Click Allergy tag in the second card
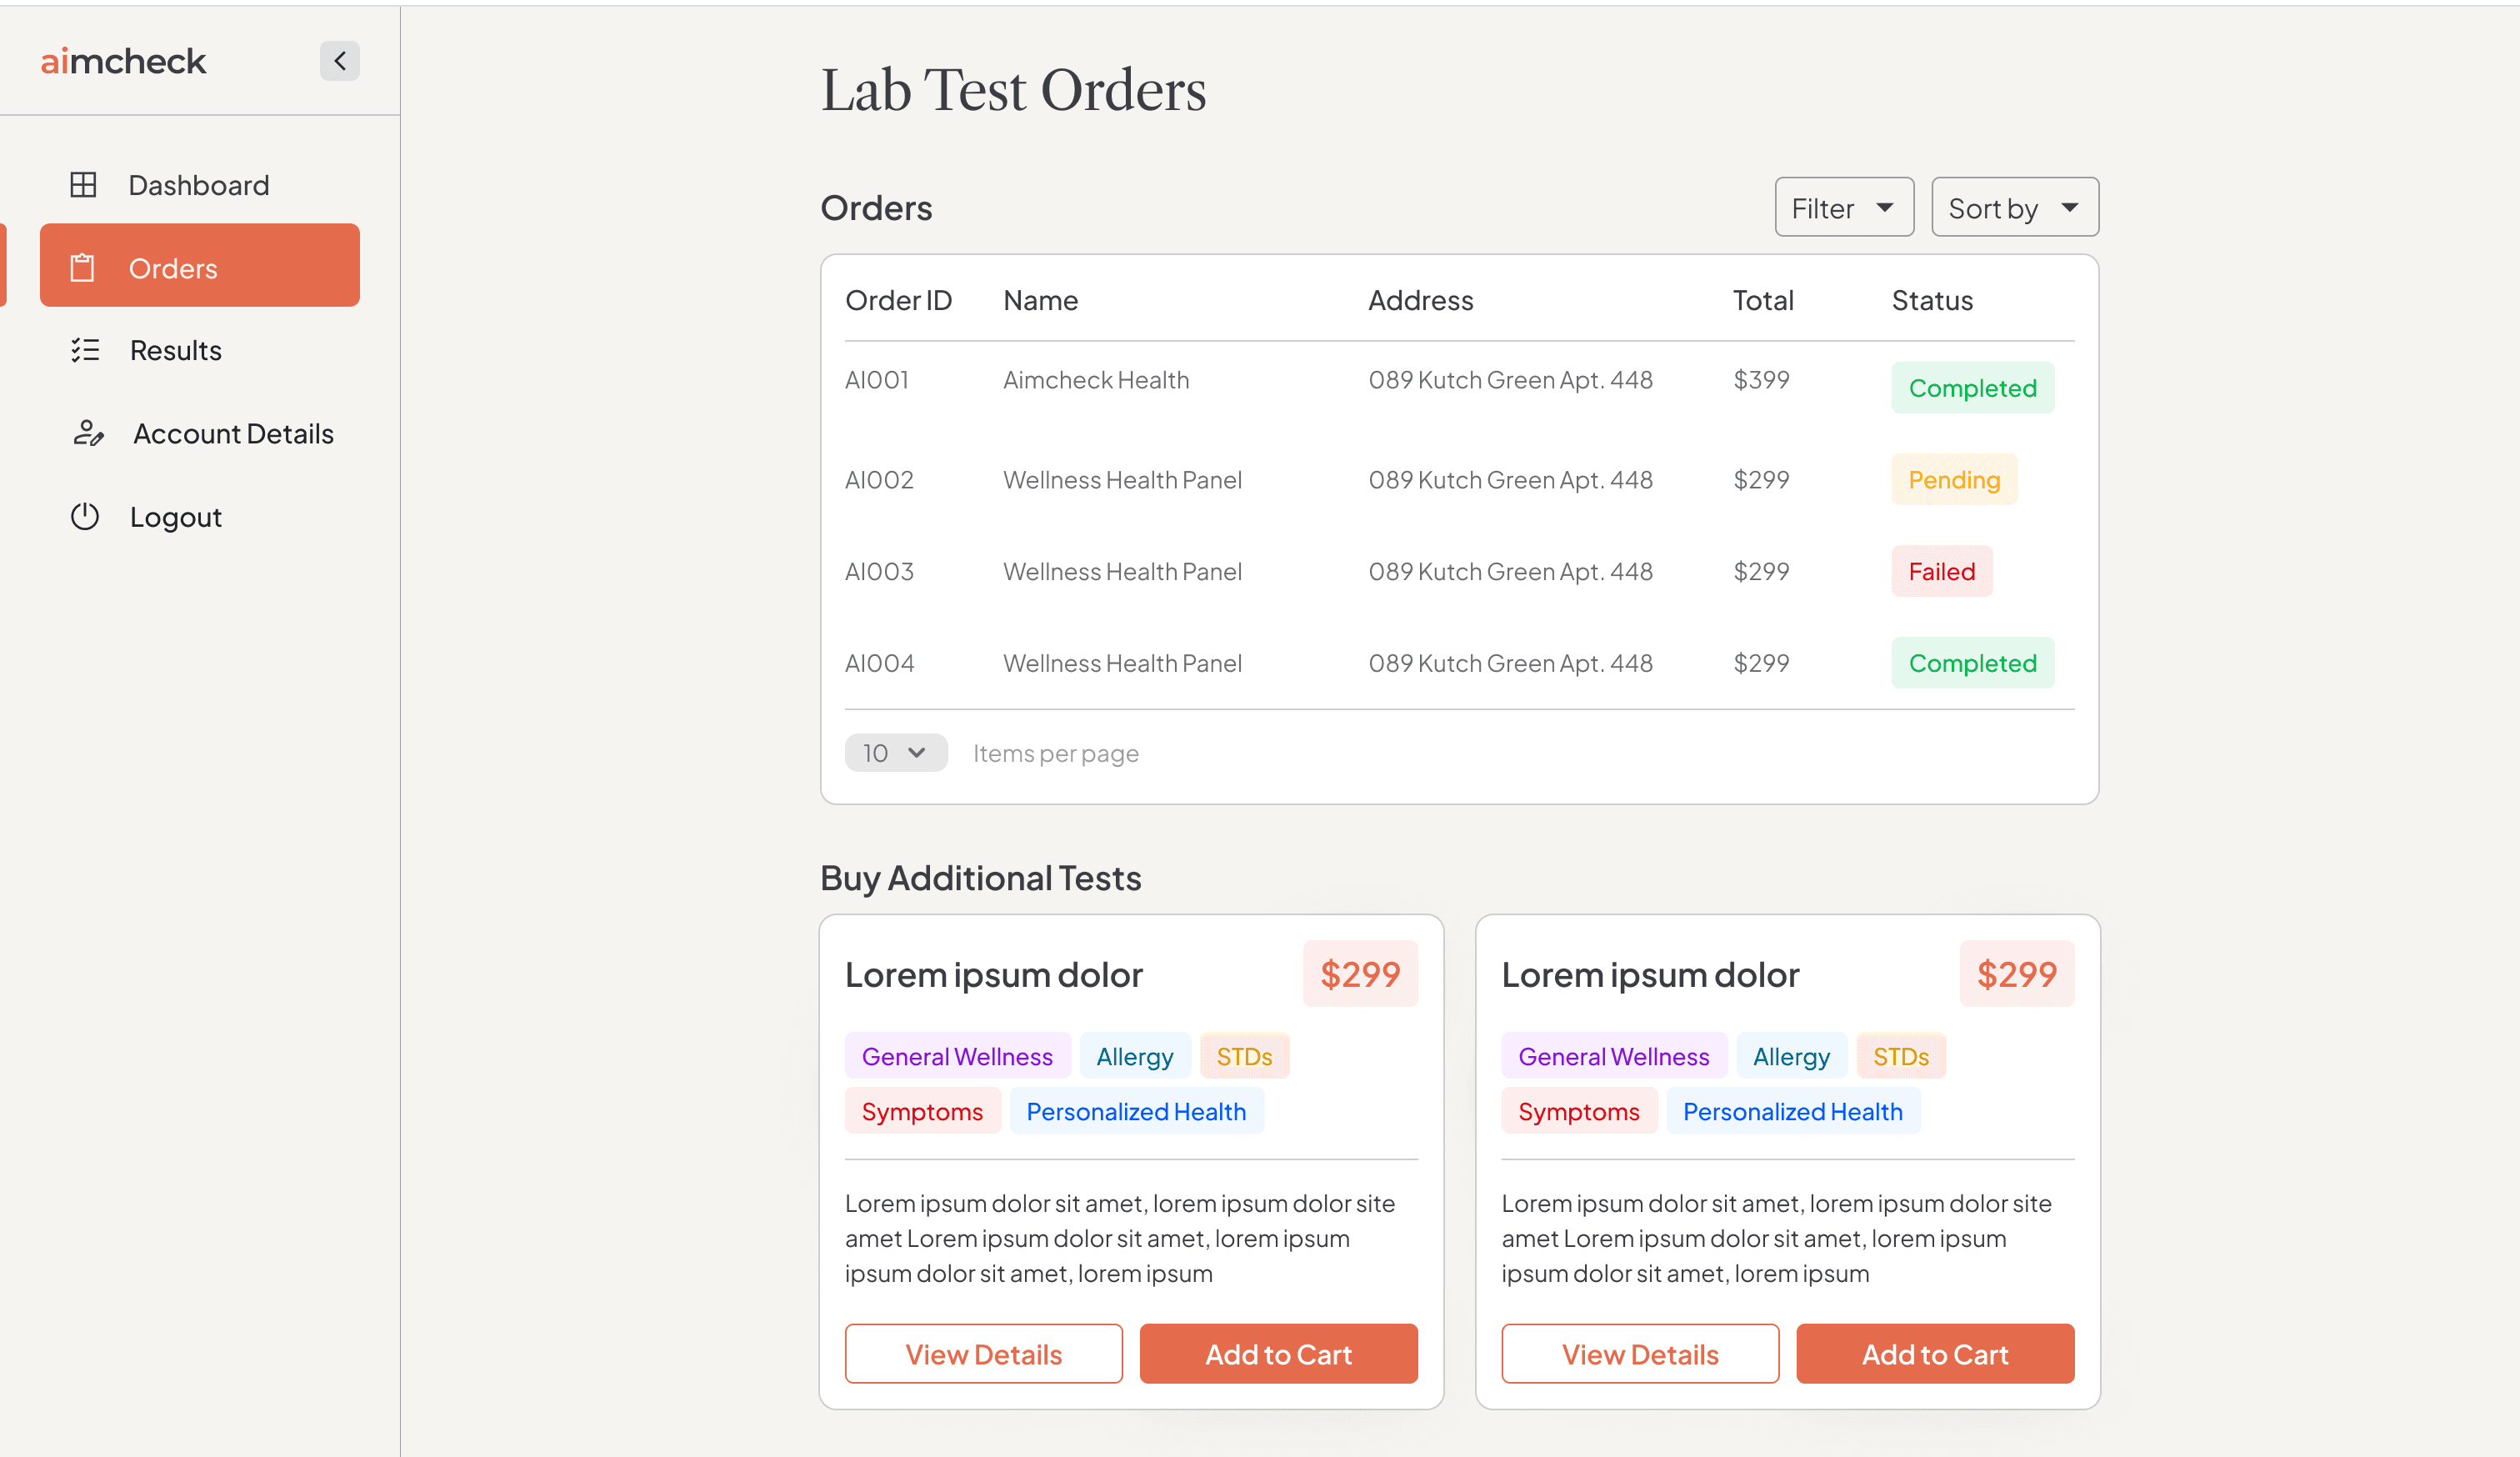 (1791, 1056)
